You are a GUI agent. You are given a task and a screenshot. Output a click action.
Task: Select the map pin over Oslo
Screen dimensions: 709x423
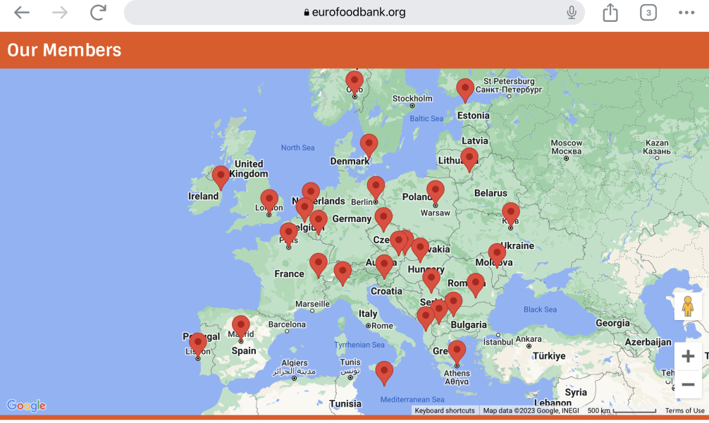pos(354,82)
